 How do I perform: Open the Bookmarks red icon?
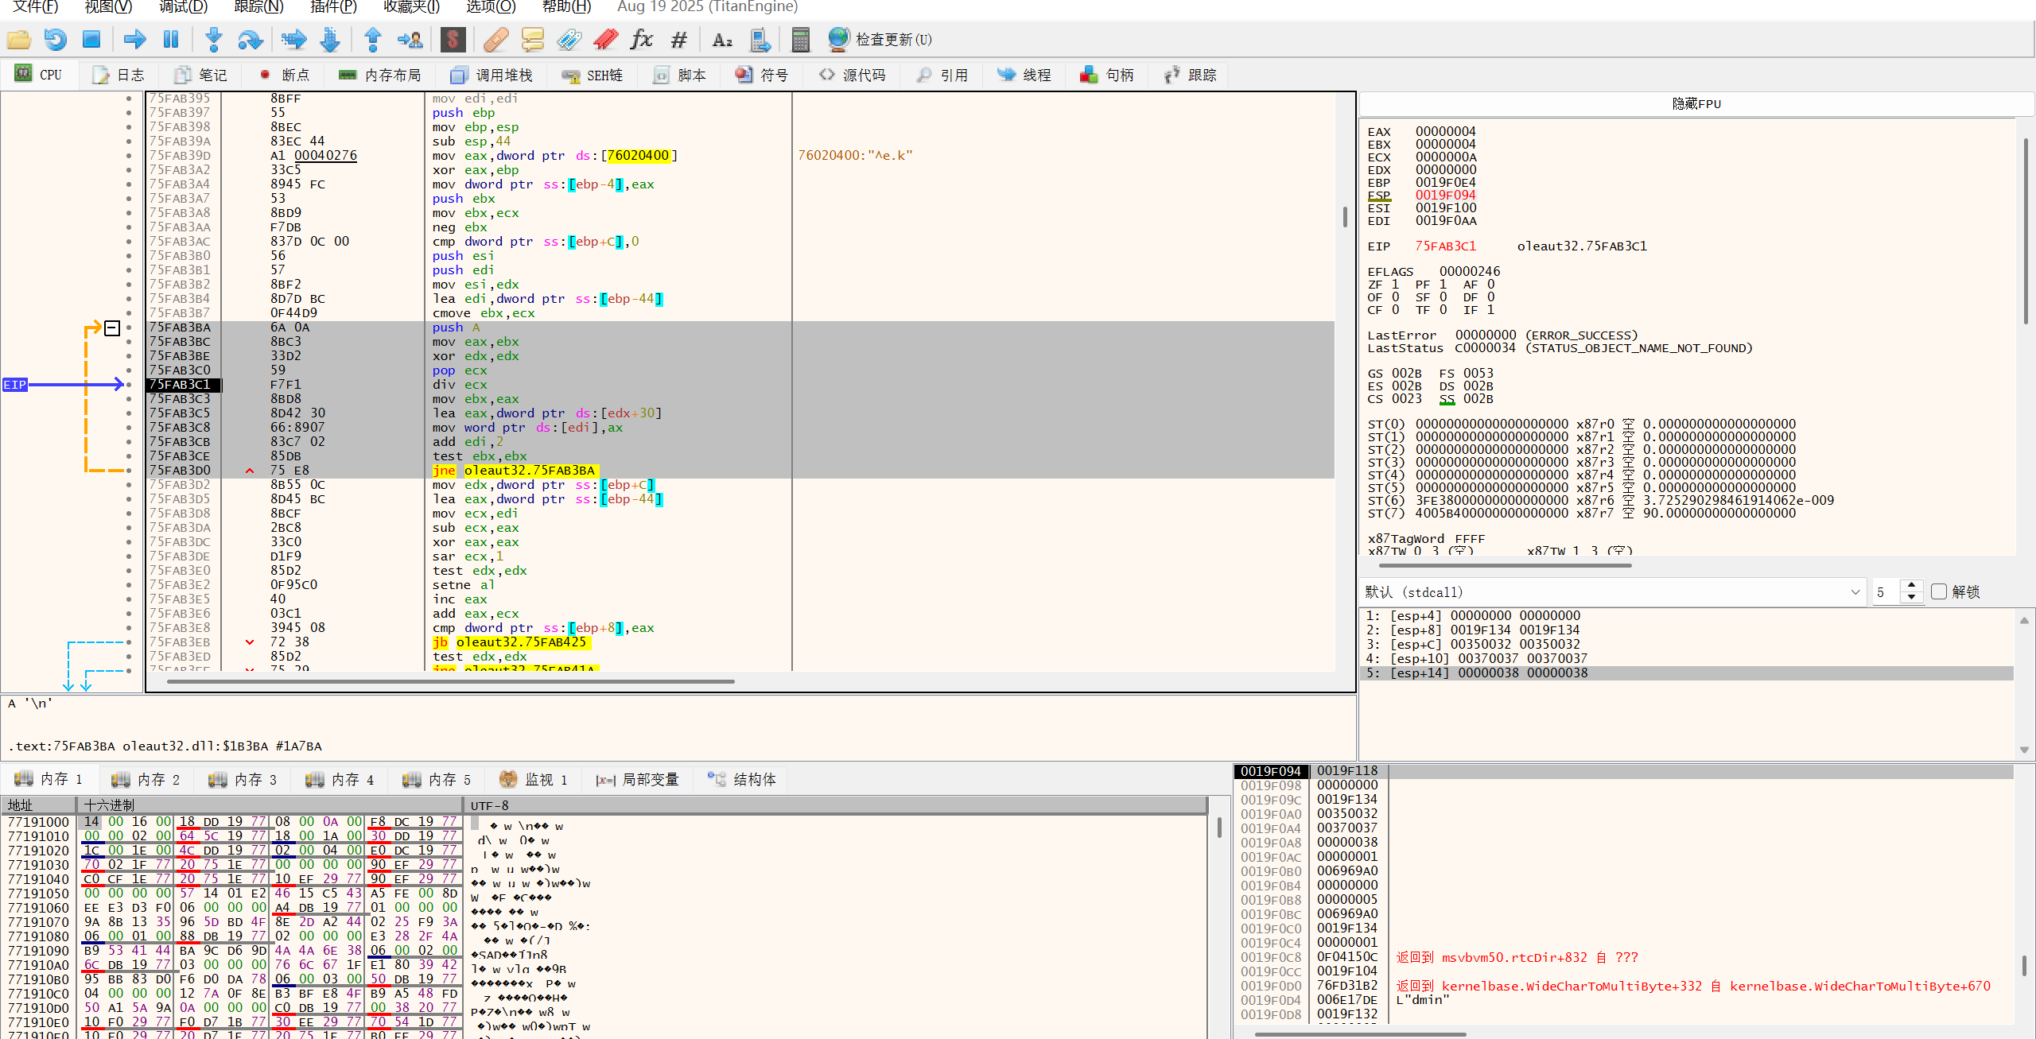[x=606, y=39]
